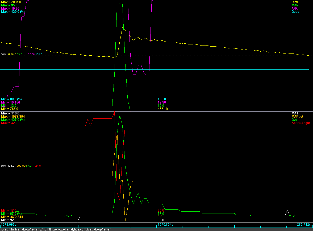This screenshot has height=231, width=313.
Task: Click the cursor AFR value 19.96
Action: 162,102
